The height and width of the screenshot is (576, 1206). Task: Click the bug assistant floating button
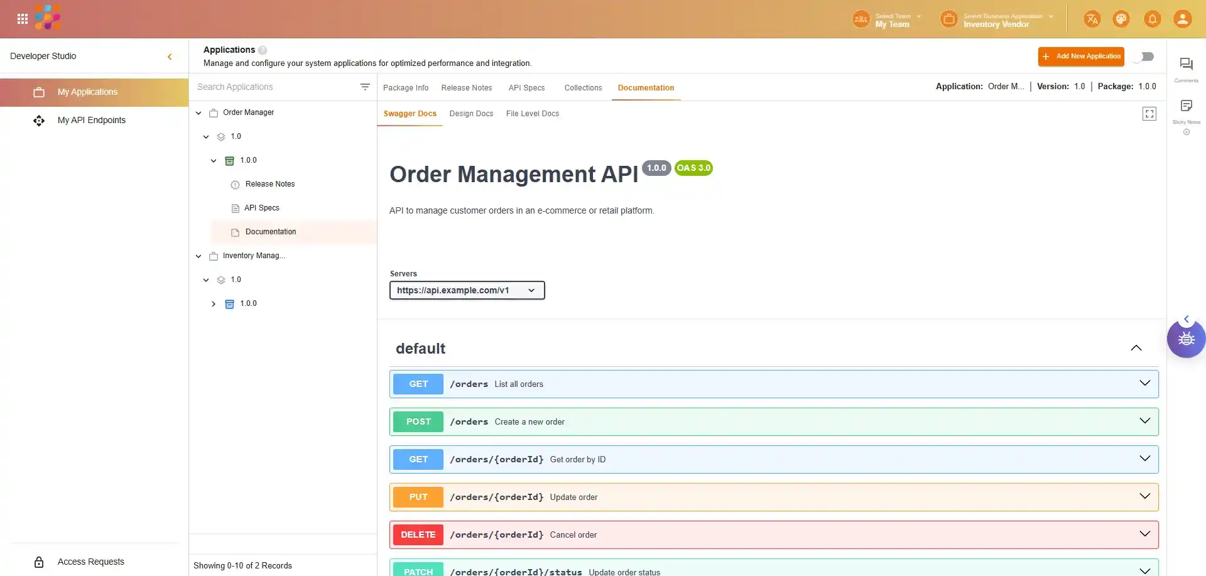[x=1186, y=339]
